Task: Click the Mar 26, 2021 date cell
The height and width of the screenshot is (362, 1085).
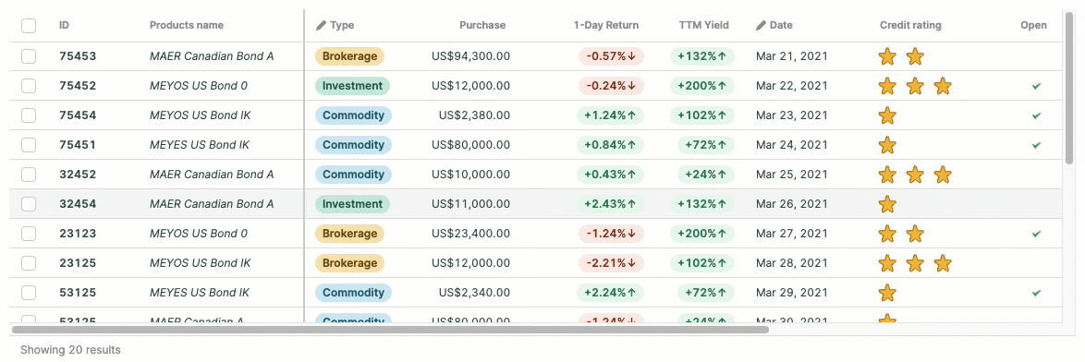Action: coord(792,204)
